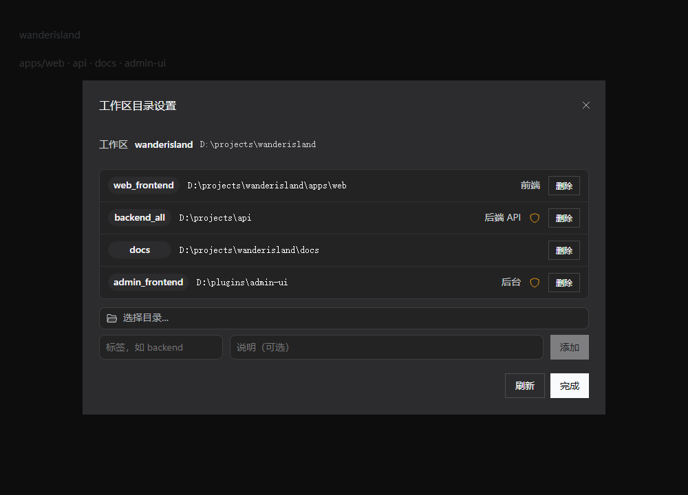
Task: Click the web_frontend tag badge
Action: click(x=144, y=186)
